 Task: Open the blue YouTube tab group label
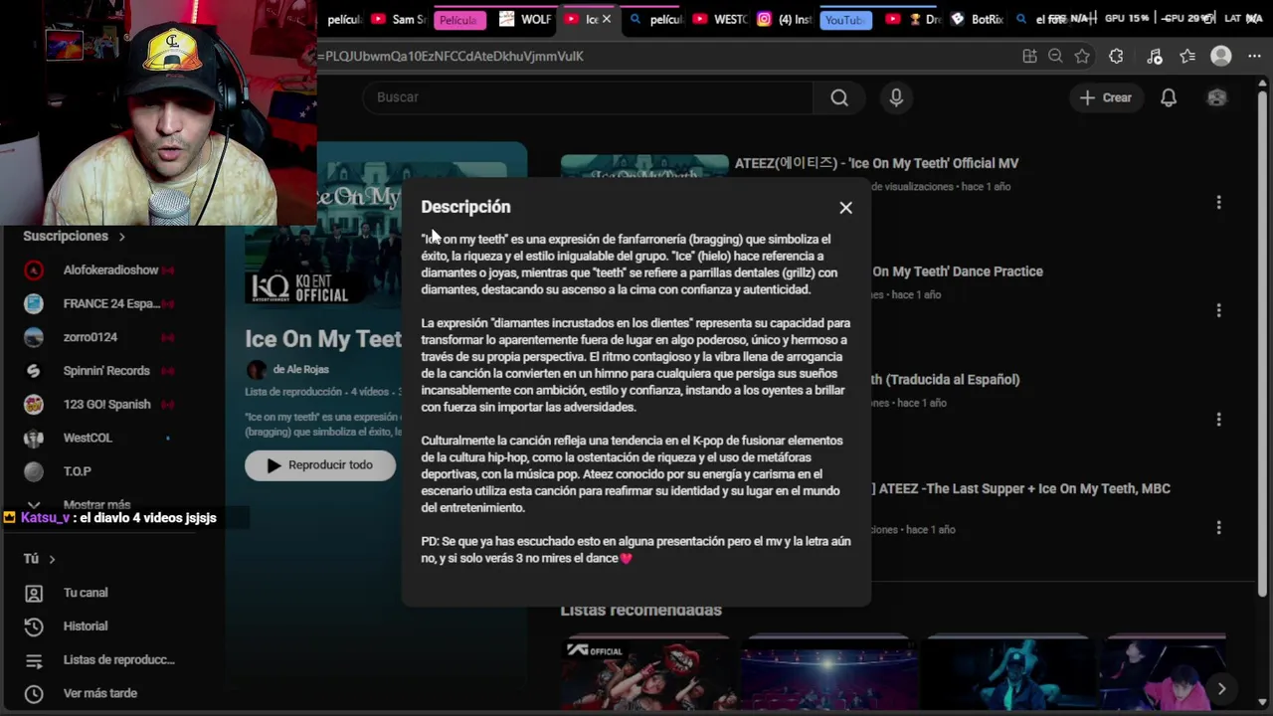[844, 20]
